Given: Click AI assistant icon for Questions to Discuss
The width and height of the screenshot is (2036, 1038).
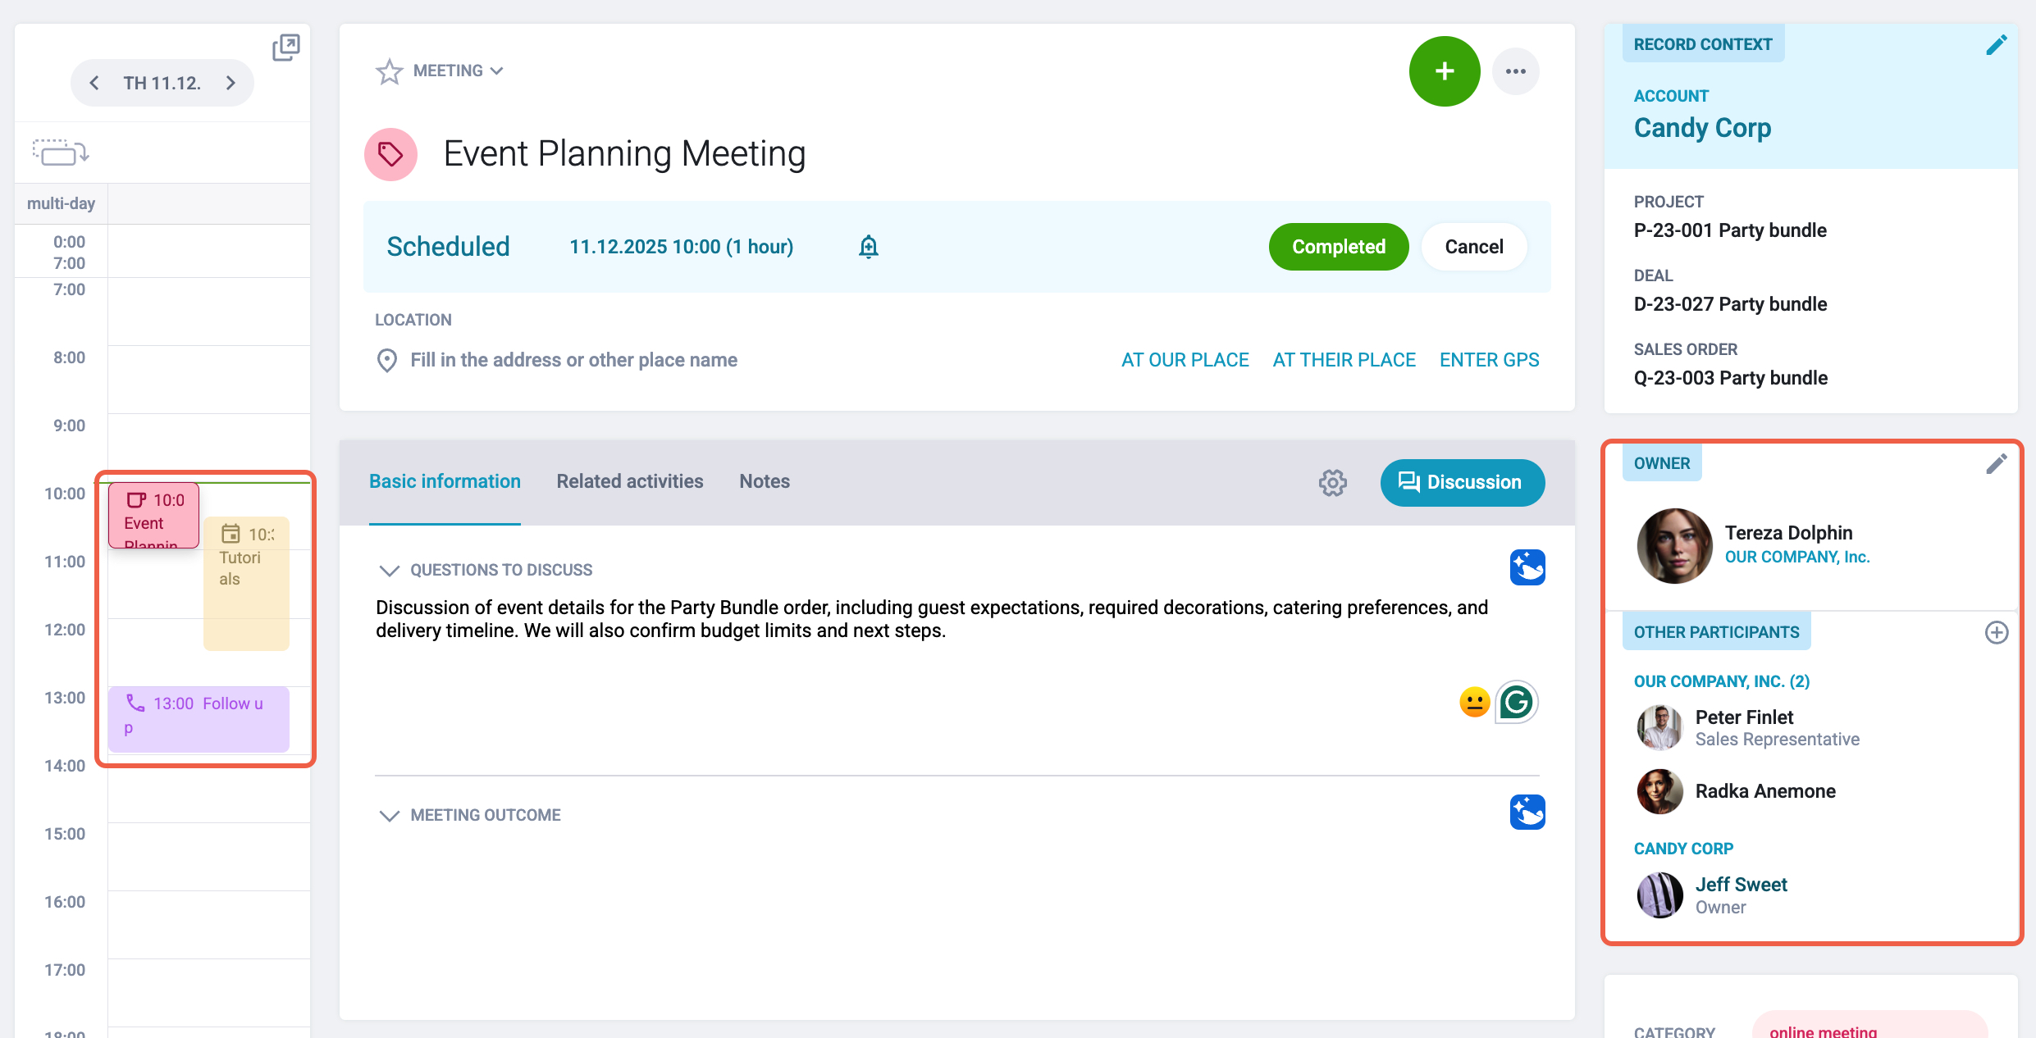Looking at the screenshot, I should tap(1527, 567).
